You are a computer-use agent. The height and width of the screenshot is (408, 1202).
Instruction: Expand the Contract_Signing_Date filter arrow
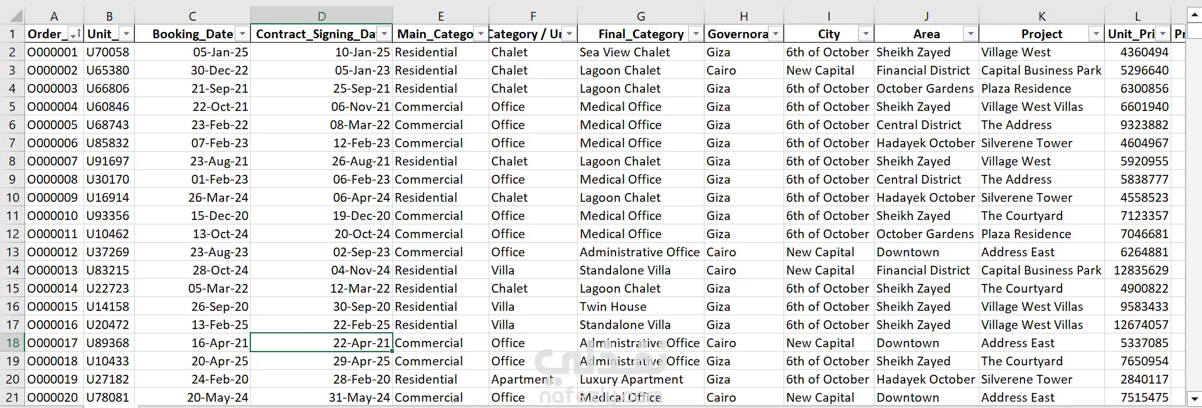pyautogui.click(x=384, y=34)
